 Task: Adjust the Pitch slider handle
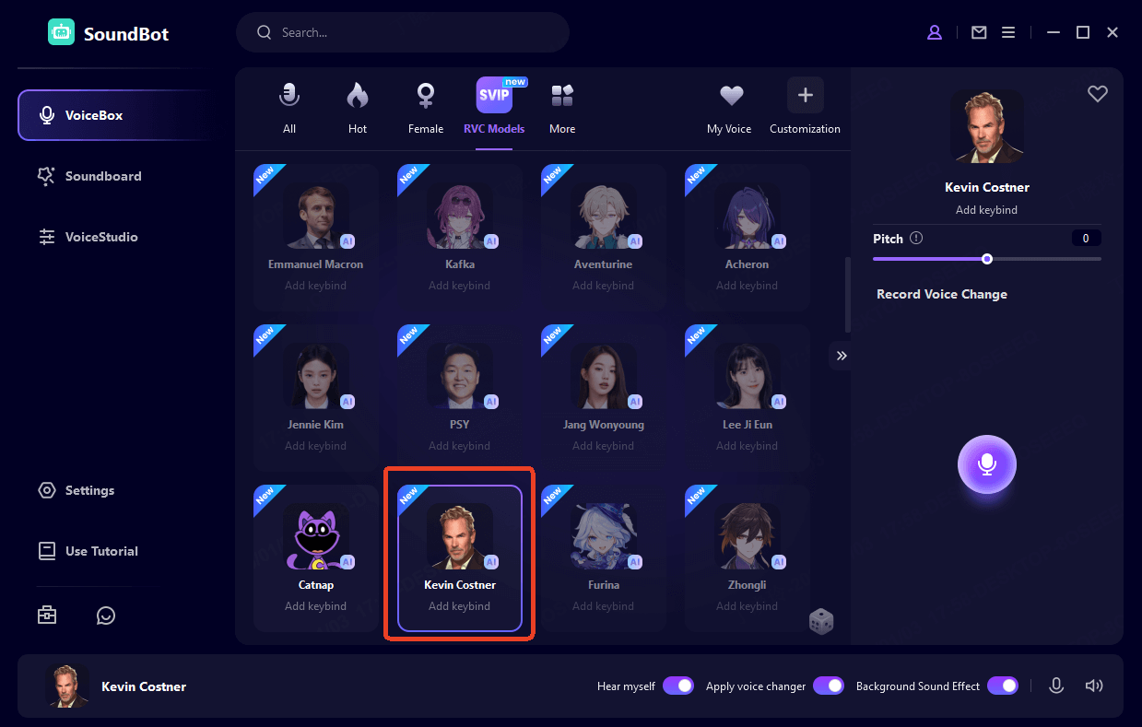coord(987,259)
